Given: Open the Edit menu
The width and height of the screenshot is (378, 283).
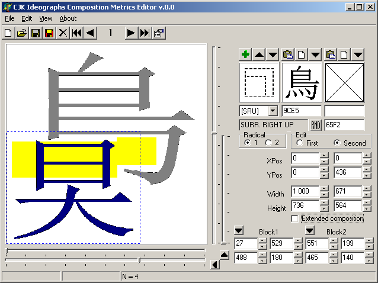Looking at the screenshot, I should click(x=27, y=18).
